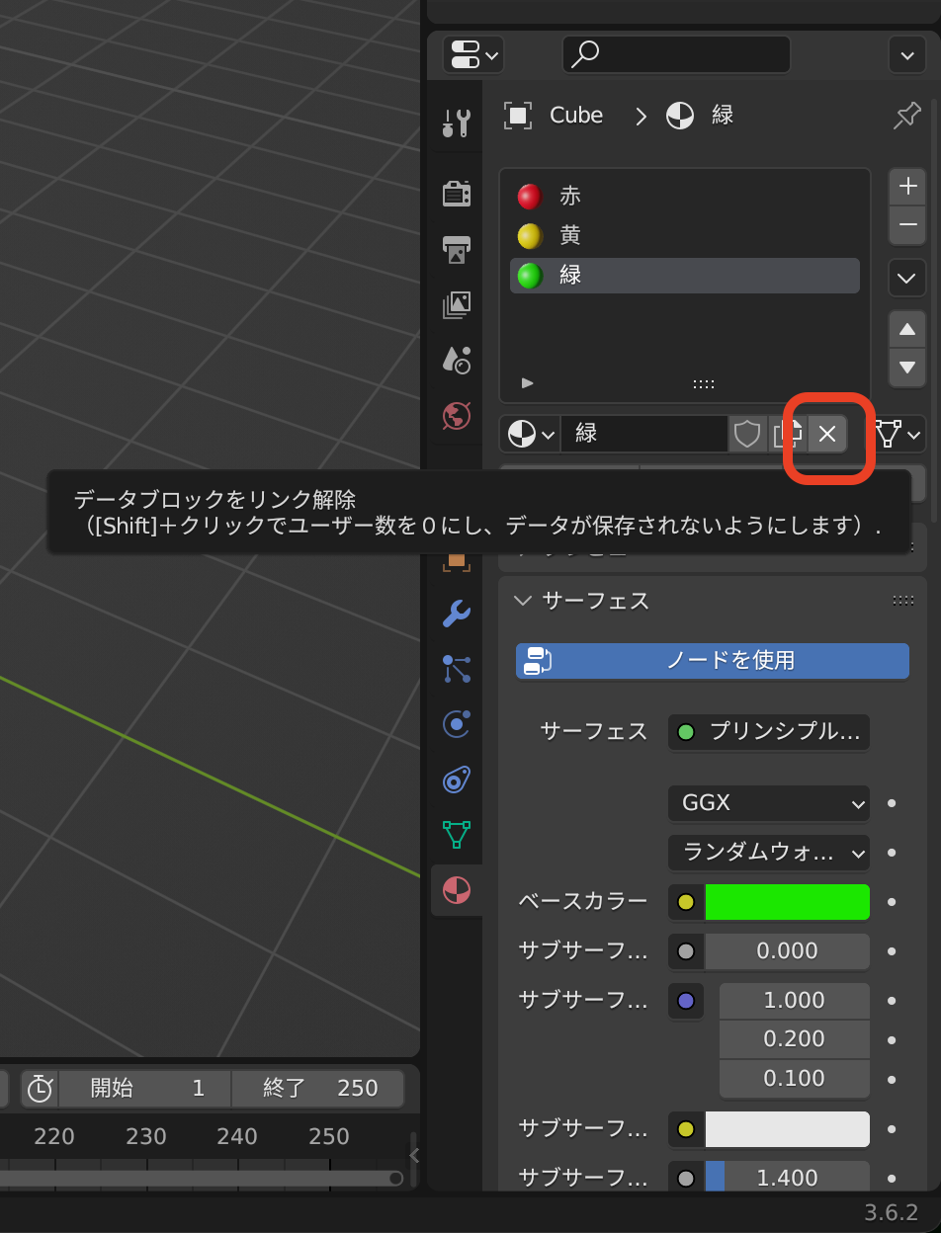Viewport: 941px width, 1233px height.
Task: Toggle the ノードを使用 button
Action: [x=713, y=661]
